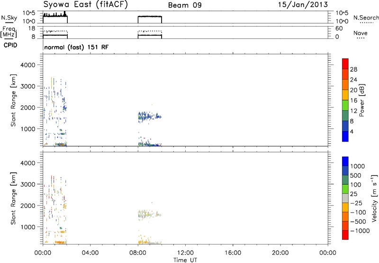This screenshot has height=263, width=379.
Task: Select the yellow-orange 16–20 dB Power swatch
Action: [x=345, y=94]
